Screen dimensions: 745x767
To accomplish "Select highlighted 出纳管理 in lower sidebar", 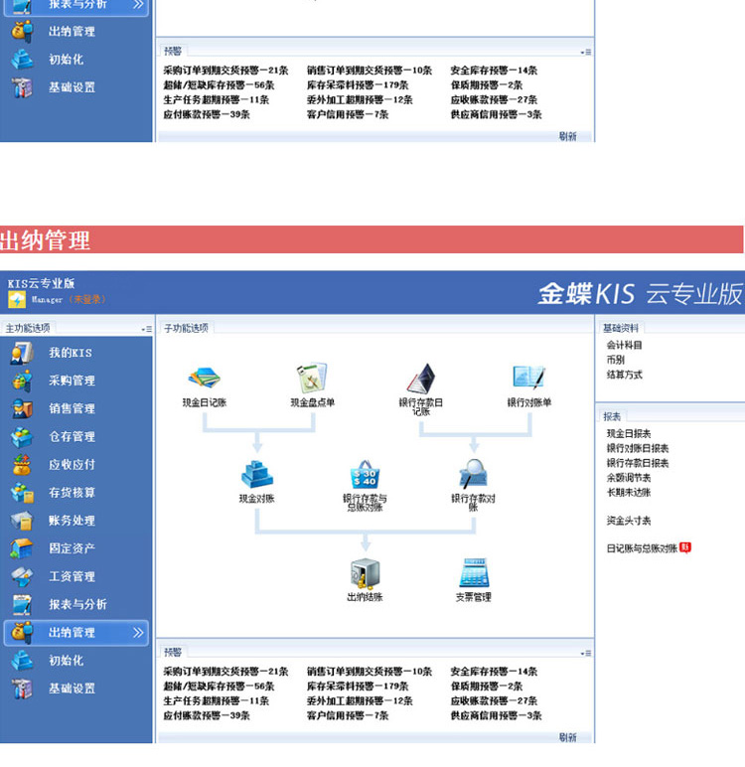I will tap(76, 633).
